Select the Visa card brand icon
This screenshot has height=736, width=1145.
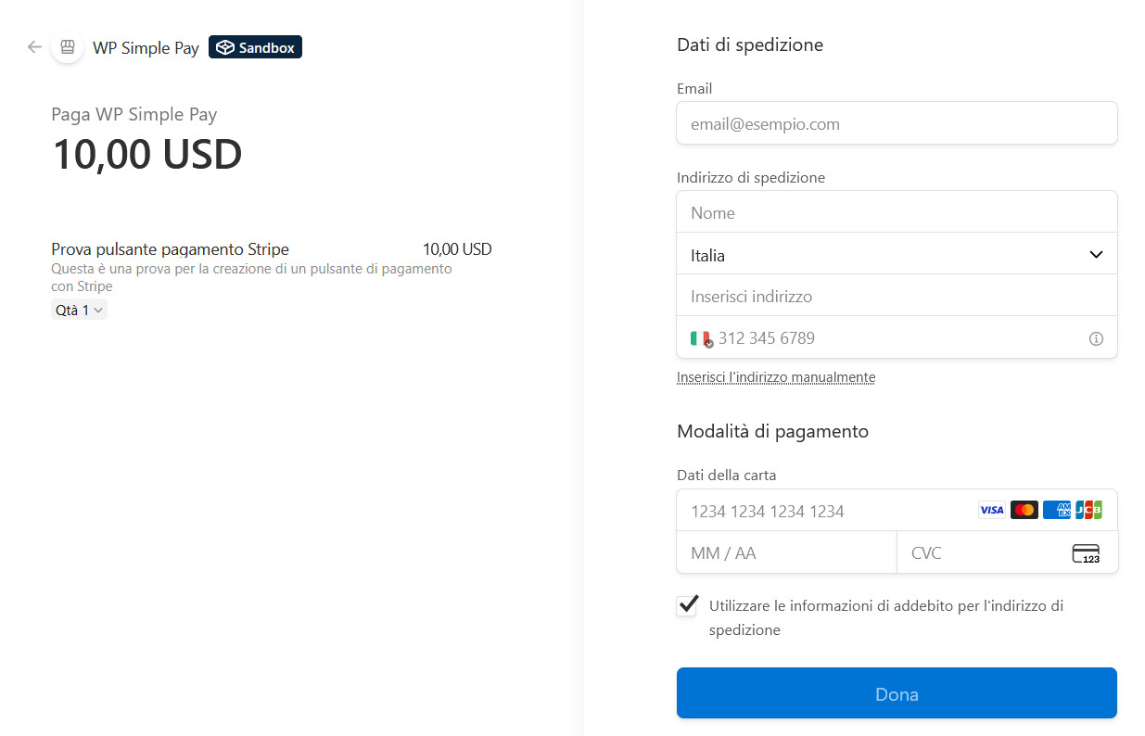pyautogui.click(x=990, y=510)
